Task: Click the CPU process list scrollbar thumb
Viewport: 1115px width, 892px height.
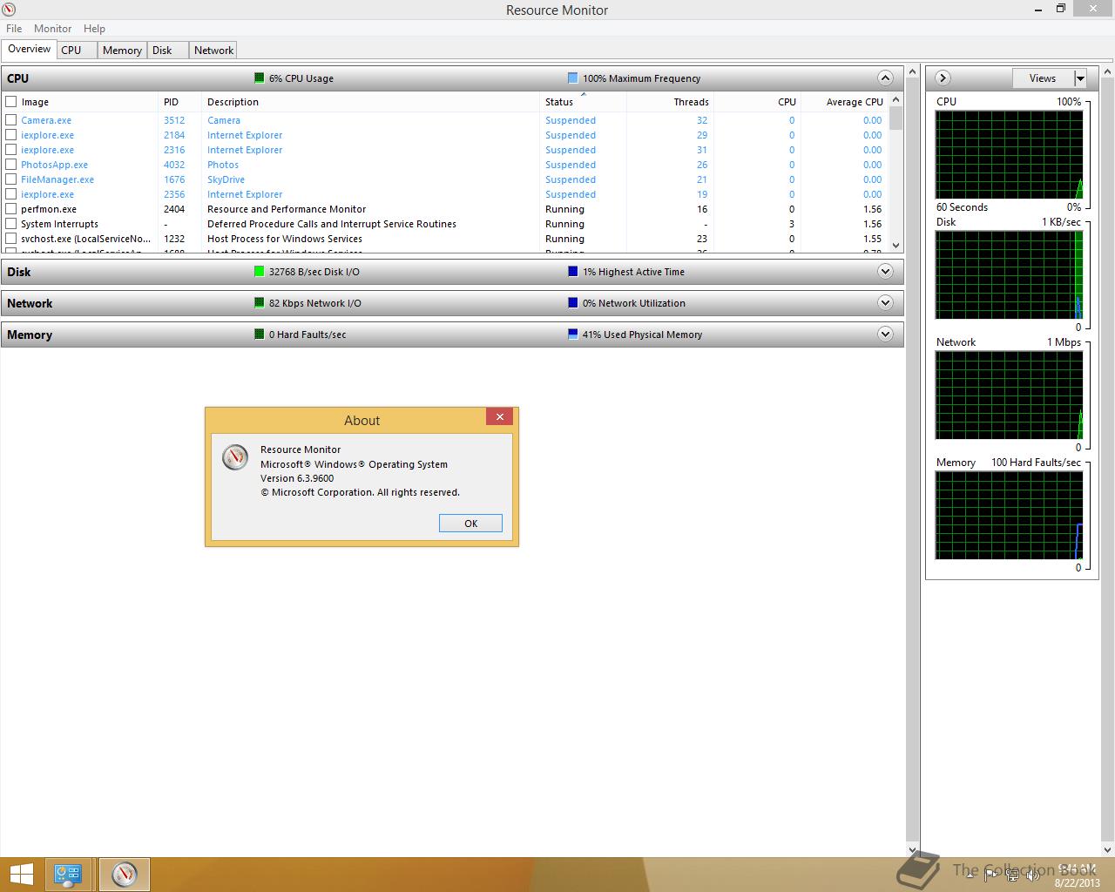Action: pos(895,117)
